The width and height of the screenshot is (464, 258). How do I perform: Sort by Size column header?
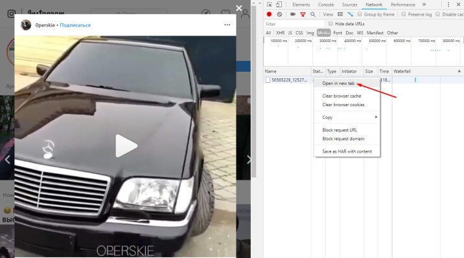coord(370,71)
